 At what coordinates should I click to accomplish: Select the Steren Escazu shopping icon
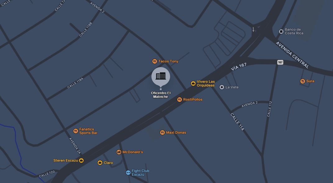(x=81, y=161)
